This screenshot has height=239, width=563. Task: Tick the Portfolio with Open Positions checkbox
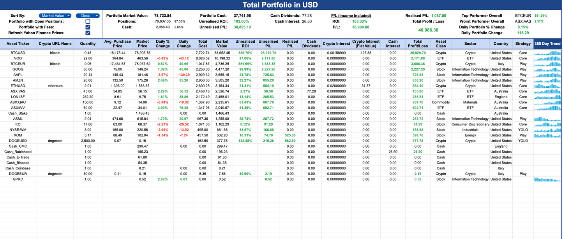click(88, 21)
